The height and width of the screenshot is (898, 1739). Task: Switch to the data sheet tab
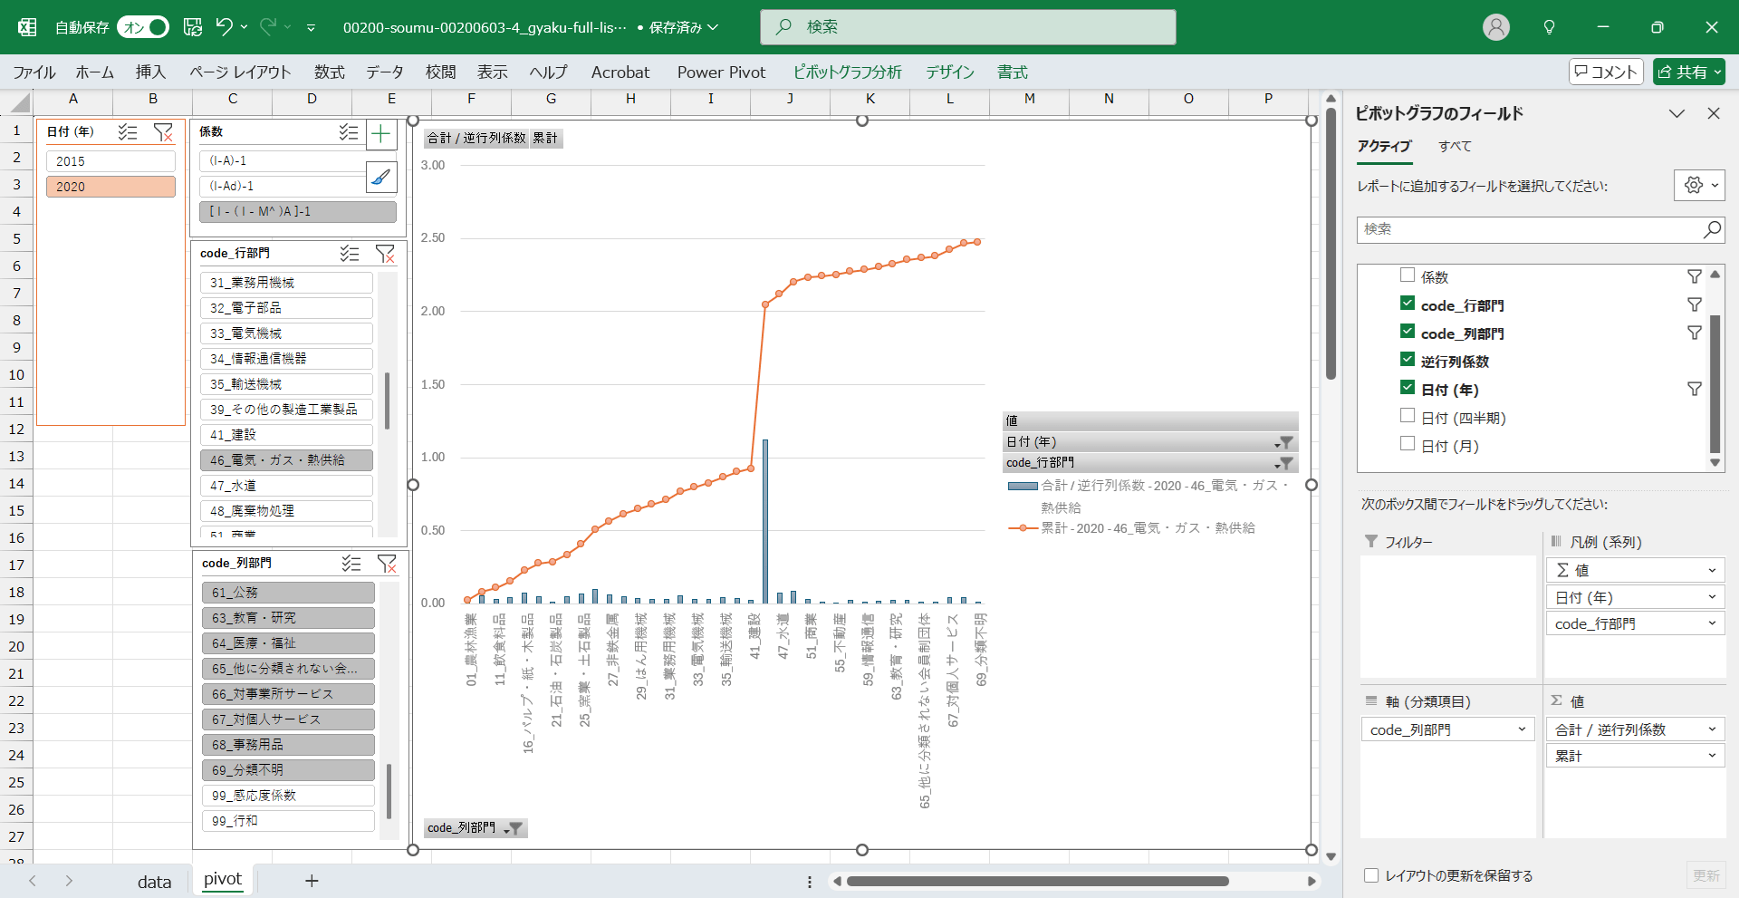(154, 881)
